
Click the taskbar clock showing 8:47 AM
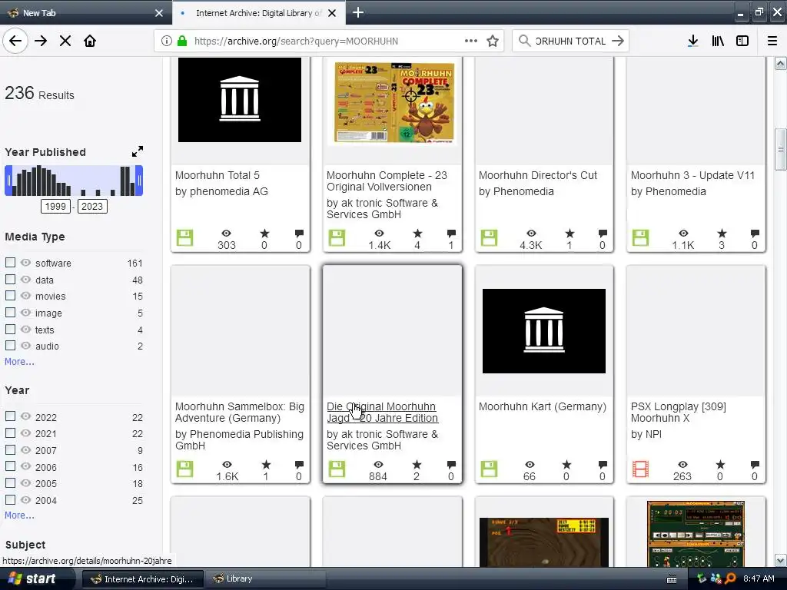[x=759, y=578]
